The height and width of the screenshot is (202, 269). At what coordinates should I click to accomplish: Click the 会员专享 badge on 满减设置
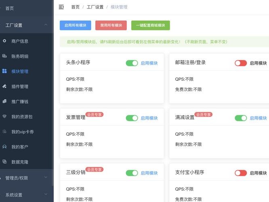(x=204, y=114)
